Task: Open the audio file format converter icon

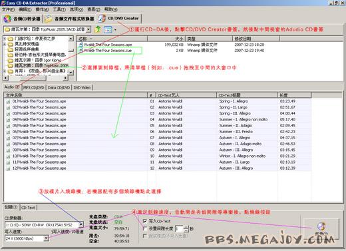Action: point(48,19)
